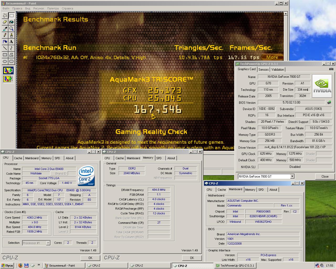Switch to the Sensors tab in GPU-Z

pos(264,70)
